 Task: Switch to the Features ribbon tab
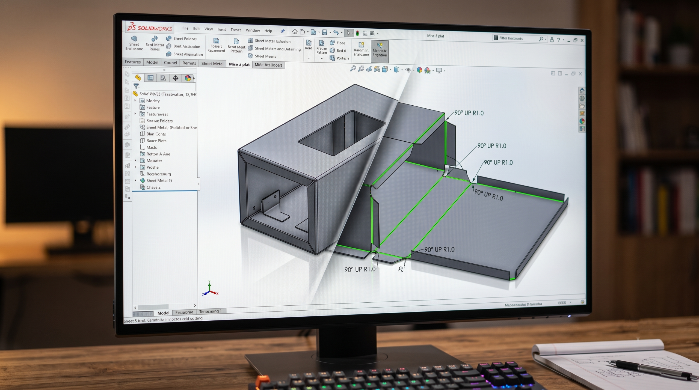[x=133, y=62]
